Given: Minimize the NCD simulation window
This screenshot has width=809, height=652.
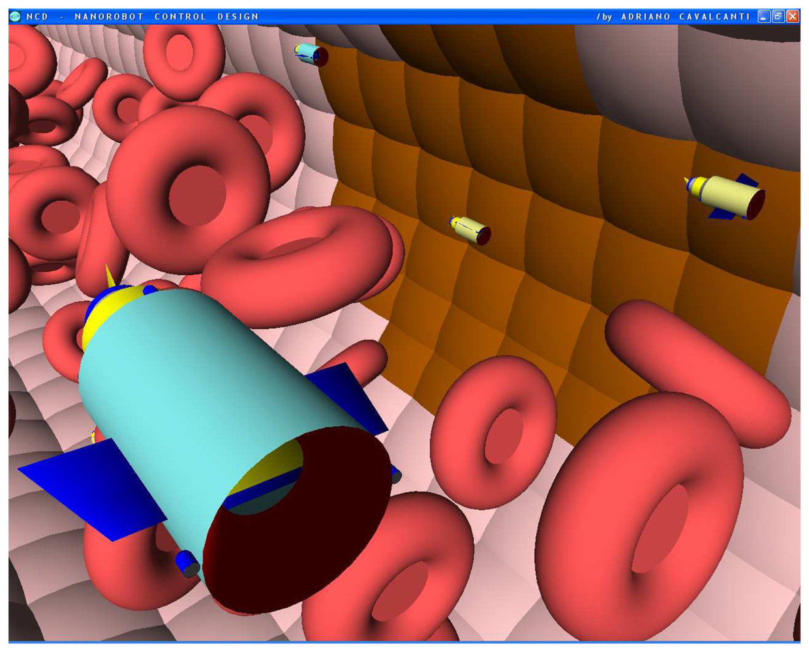Looking at the screenshot, I should click(764, 16).
